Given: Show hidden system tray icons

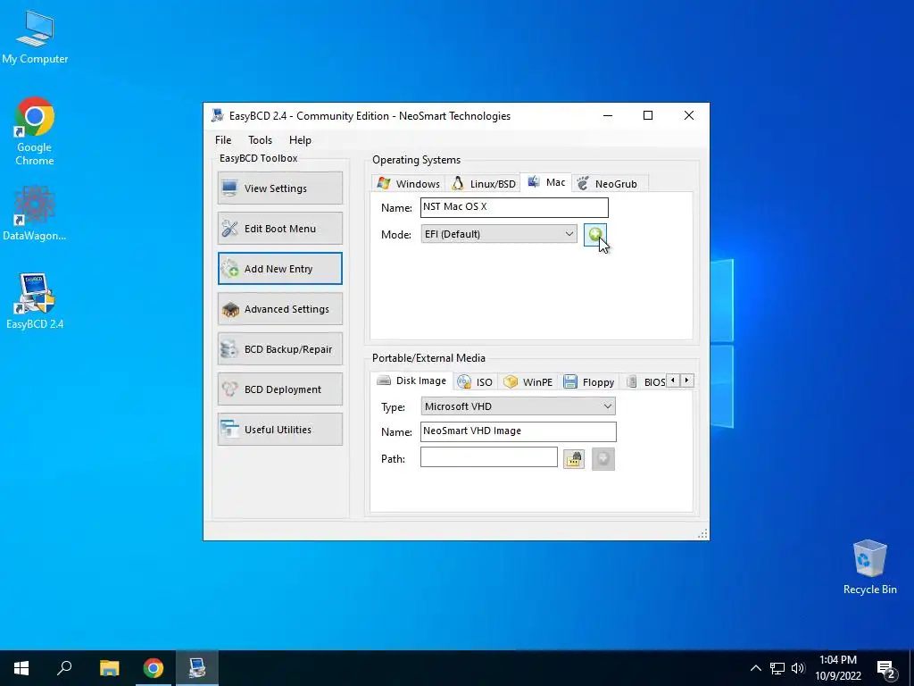Looking at the screenshot, I should tap(755, 668).
